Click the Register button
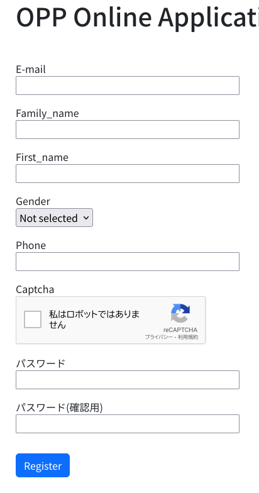 pyautogui.click(x=43, y=465)
